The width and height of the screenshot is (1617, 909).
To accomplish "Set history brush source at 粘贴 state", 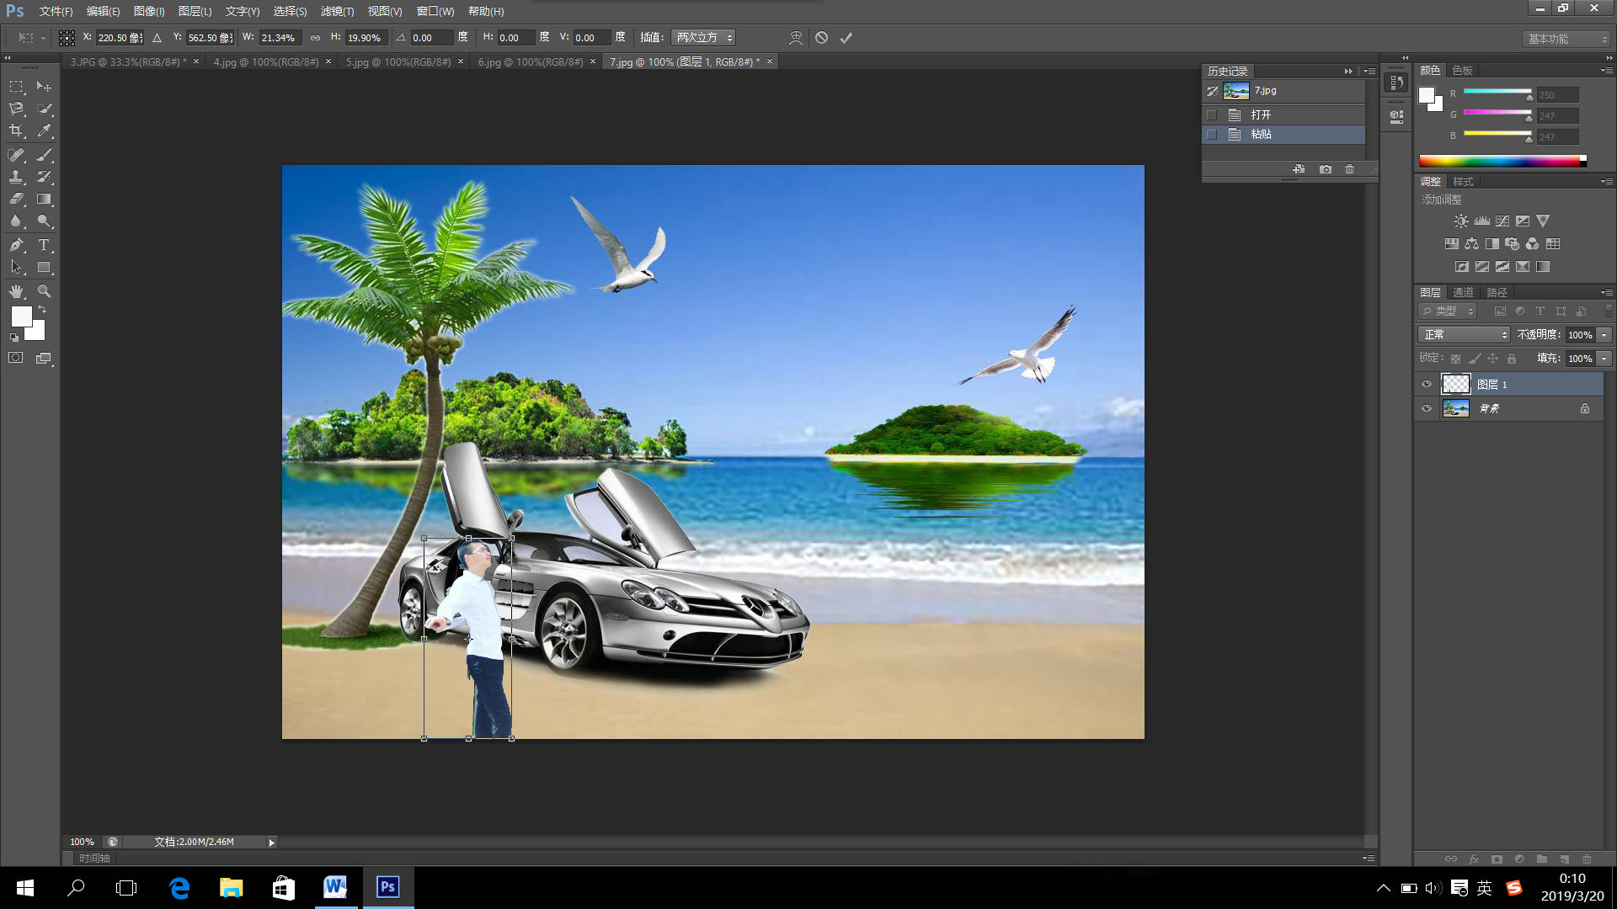I will (x=1212, y=135).
